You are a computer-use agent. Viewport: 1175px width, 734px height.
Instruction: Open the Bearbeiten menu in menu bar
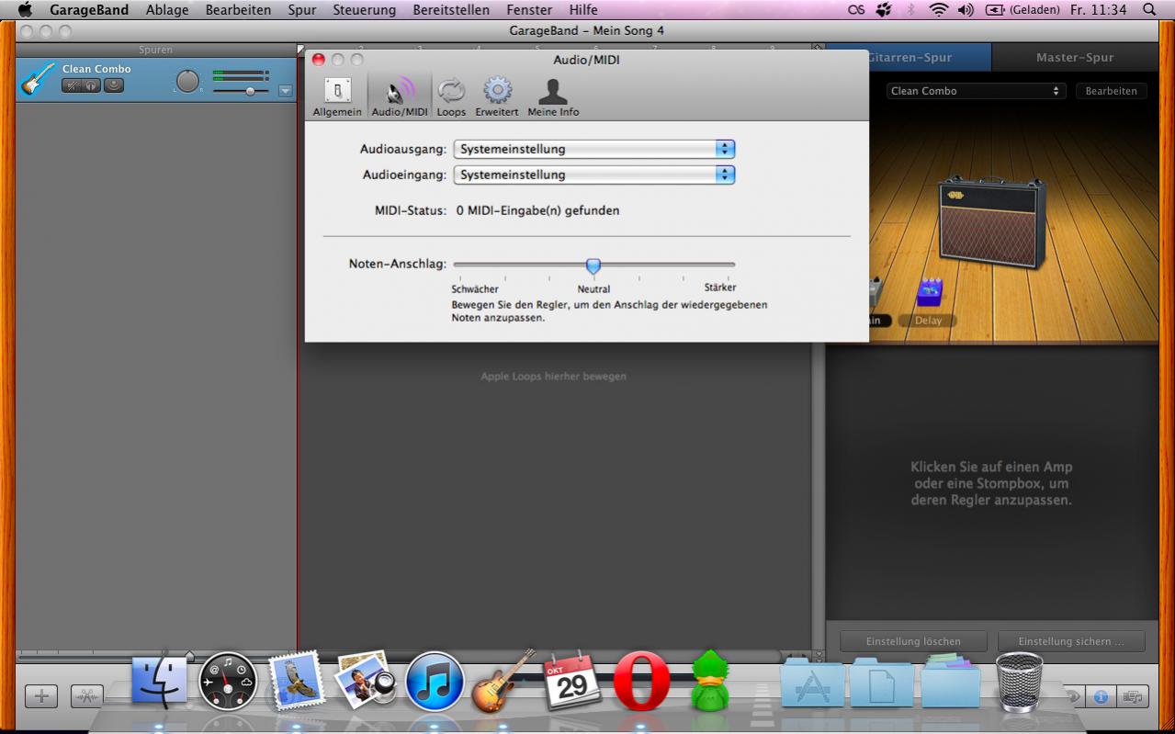point(239,9)
